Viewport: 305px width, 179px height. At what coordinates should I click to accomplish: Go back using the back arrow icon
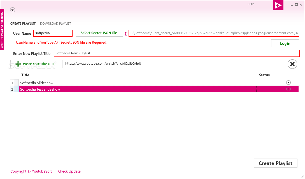(13, 10)
